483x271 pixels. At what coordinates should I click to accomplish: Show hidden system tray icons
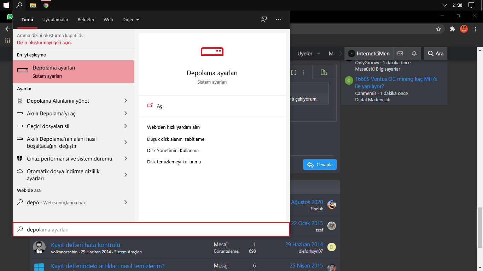pyautogui.click(x=445, y=5)
